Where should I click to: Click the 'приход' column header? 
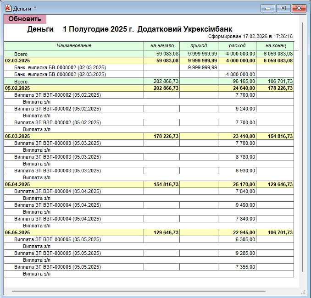[199, 45]
